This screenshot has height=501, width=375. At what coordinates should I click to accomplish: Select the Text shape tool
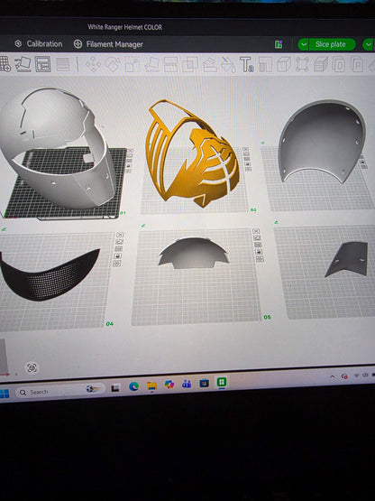click(247, 64)
